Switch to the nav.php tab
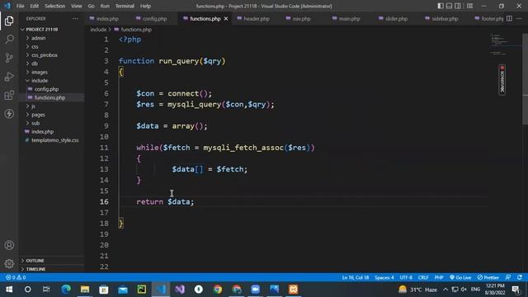The height and width of the screenshot is (297, 528). [x=301, y=18]
